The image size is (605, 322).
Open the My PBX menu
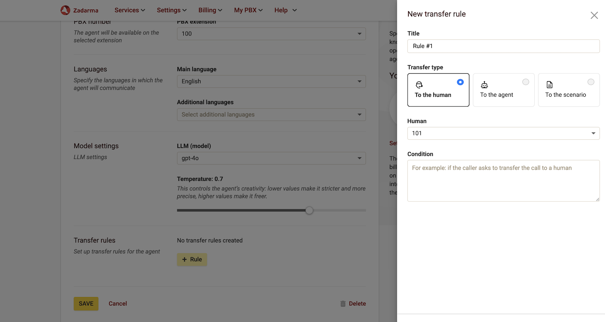[x=248, y=10]
